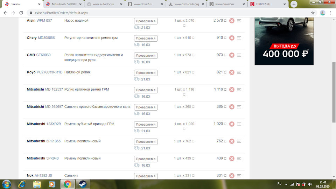Viewport: 336px width, 189px height.
Task: Click the delivery truck icon for Mitsuboshi 5PK1355
Action: click(x=137, y=148)
